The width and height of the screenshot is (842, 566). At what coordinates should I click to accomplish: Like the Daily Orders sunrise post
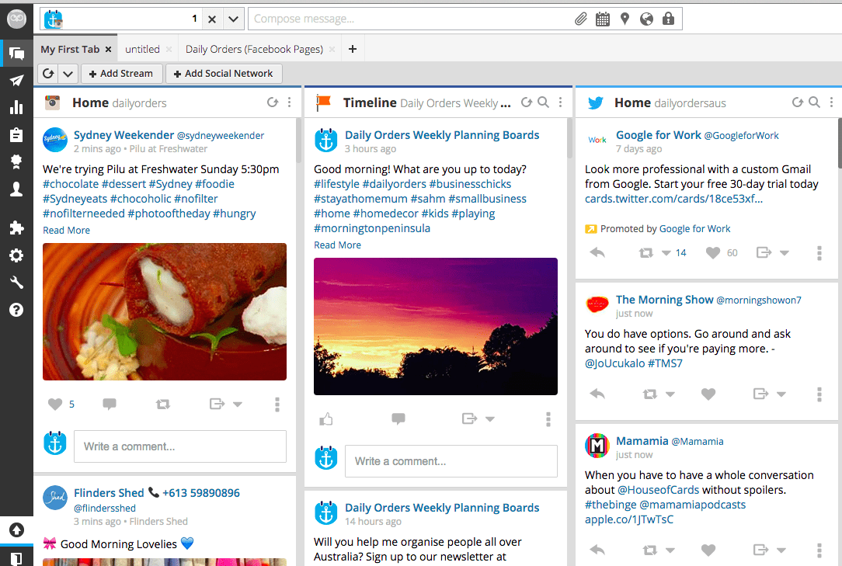(326, 419)
